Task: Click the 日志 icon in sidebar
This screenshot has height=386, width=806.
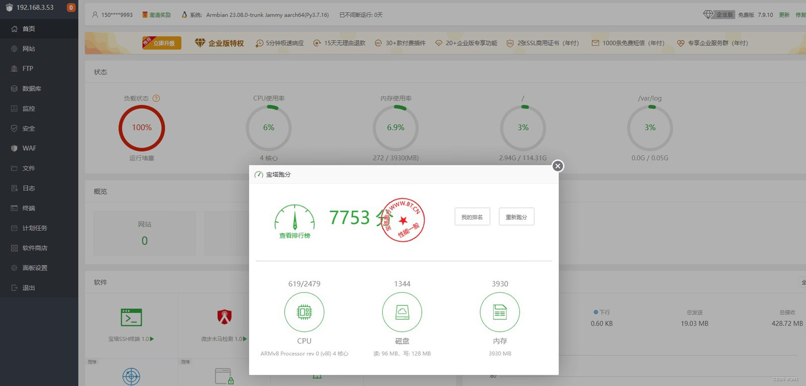Action: pos(14,188)
